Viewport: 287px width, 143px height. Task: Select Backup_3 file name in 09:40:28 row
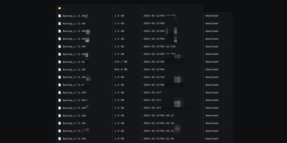click(x=75, y=123)
